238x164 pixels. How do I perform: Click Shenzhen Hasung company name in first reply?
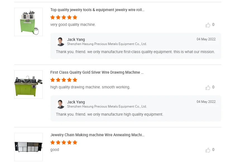107,44
